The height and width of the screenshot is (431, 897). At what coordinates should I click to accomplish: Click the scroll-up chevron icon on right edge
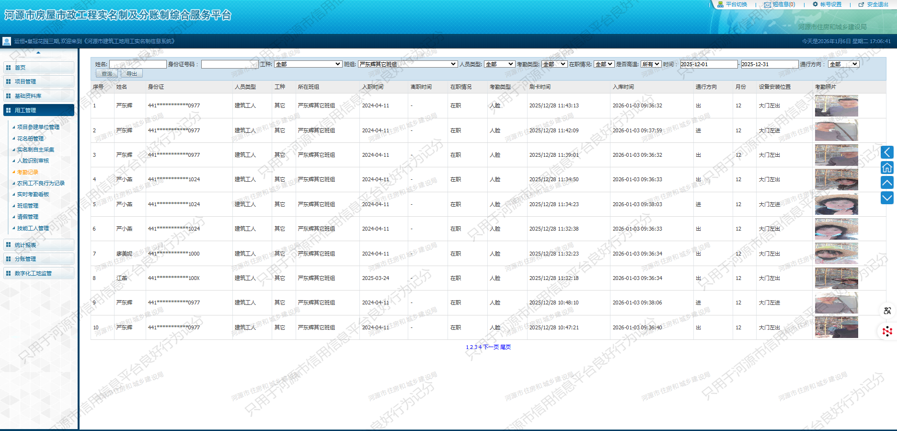click(x=887, y=183)
